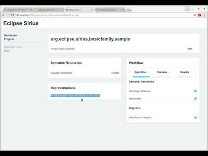The width and height of the screenshot is (208, 156).
Task: Go back with the browser back arrow
Action: click(4, 15)
